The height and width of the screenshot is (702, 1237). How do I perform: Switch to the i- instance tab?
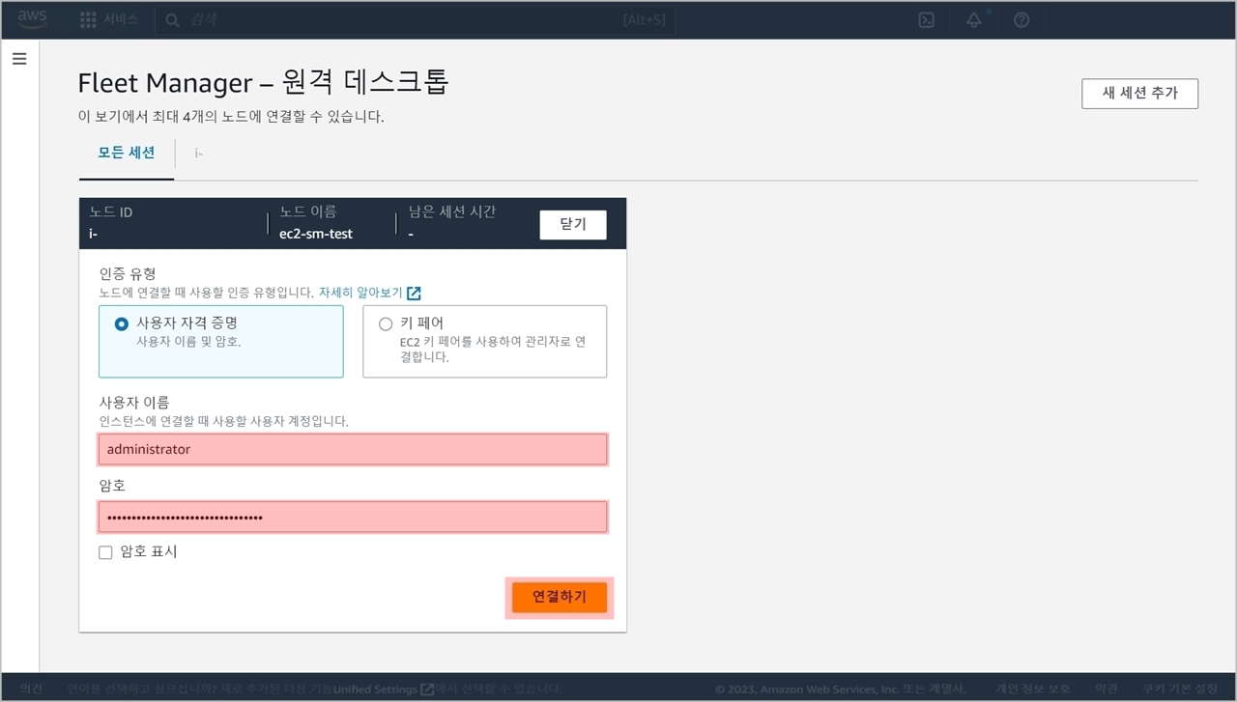point(198,154)
